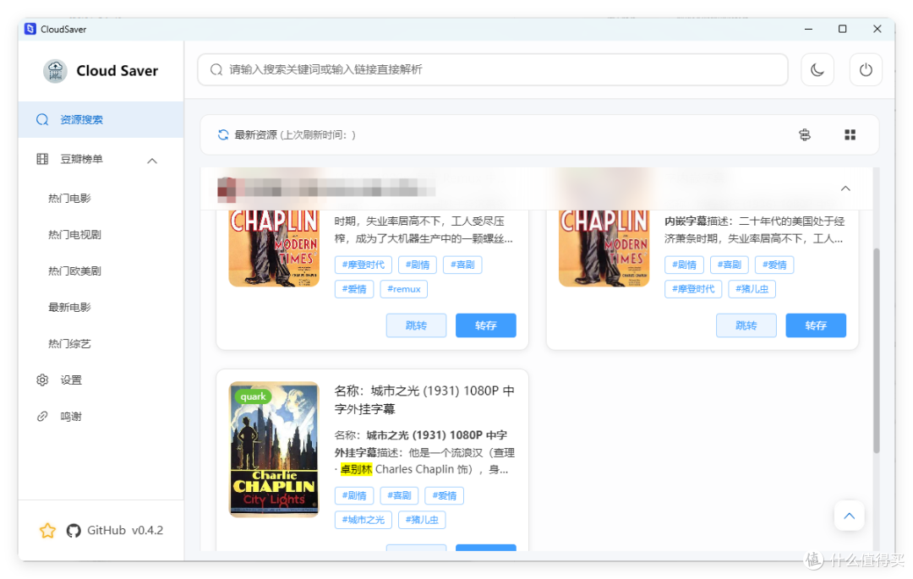Click #猪儿虫 tag on the 内嵌字幕 card
The height and width of the screenshot is (579, 913).
[752, 289]
